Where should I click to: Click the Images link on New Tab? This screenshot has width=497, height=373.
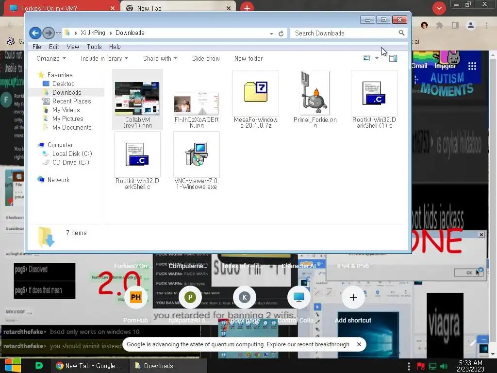445,66
